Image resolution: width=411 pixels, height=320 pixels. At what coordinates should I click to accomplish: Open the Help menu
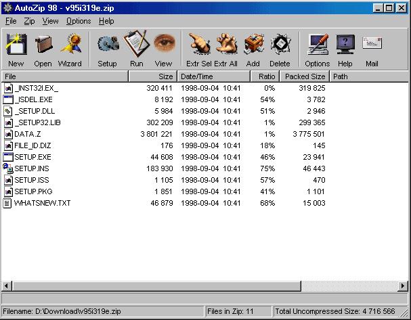point(106,21)
